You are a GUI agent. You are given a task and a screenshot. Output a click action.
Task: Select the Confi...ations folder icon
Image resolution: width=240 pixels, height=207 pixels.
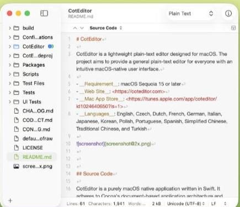[x=17, y=37]
